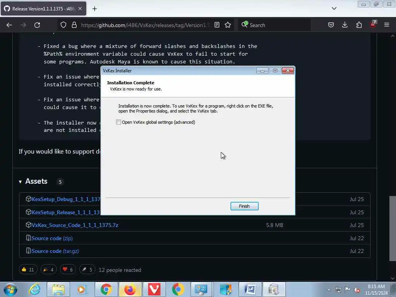Download Source code (tar.gz)
396x297 pixels.
coord(55,251)
